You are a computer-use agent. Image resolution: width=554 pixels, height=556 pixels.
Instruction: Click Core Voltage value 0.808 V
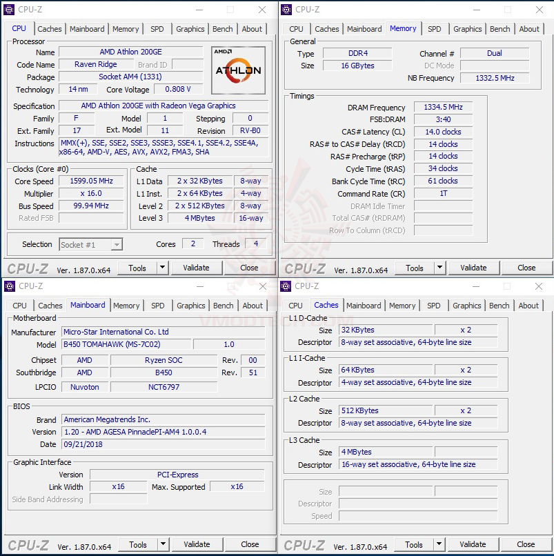(179, 89)
